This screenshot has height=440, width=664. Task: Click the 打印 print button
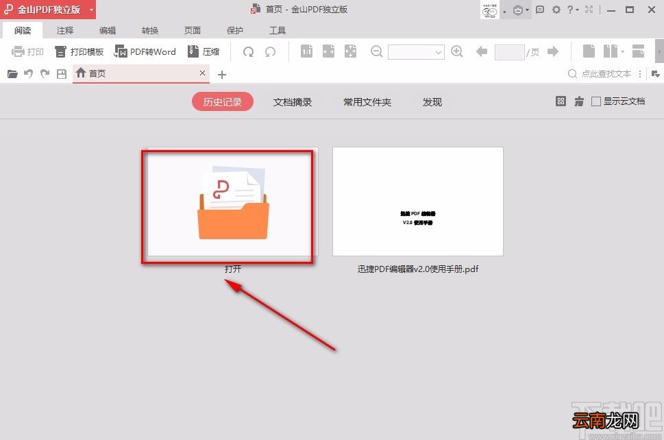[27, 51]
